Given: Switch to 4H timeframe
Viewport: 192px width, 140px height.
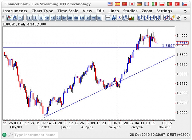Looking at the screenshot, I should click(76, 18).
